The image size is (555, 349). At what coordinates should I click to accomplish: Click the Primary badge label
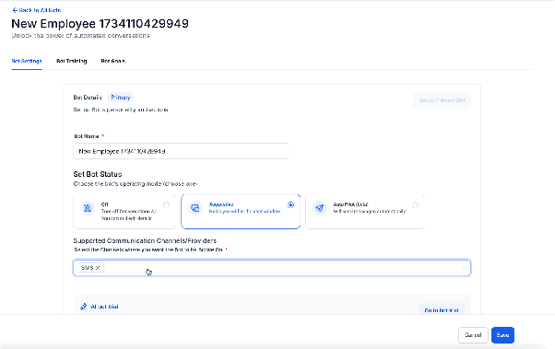121,98
